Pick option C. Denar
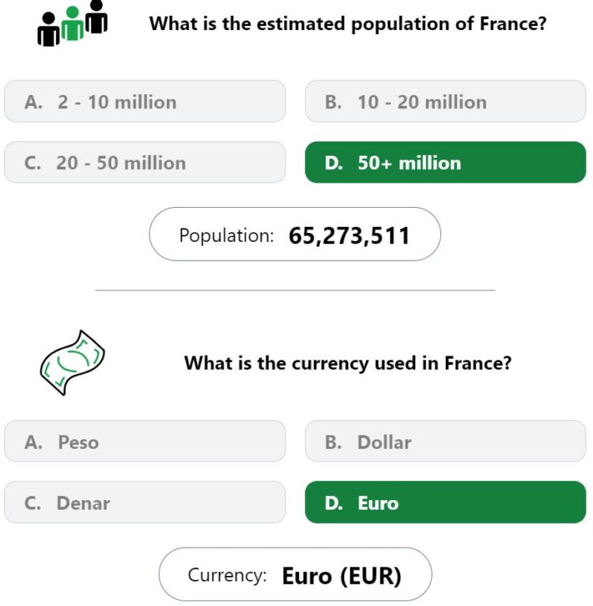The width and height of the screenshot is (593, 606). pyautogui.click(x=145, y=502)
